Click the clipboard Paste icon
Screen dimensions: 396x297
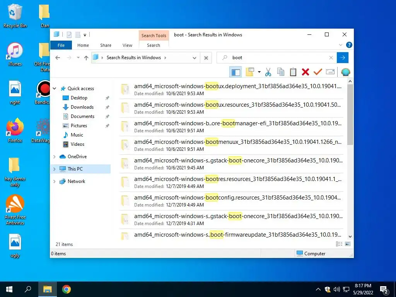[293, 72]
